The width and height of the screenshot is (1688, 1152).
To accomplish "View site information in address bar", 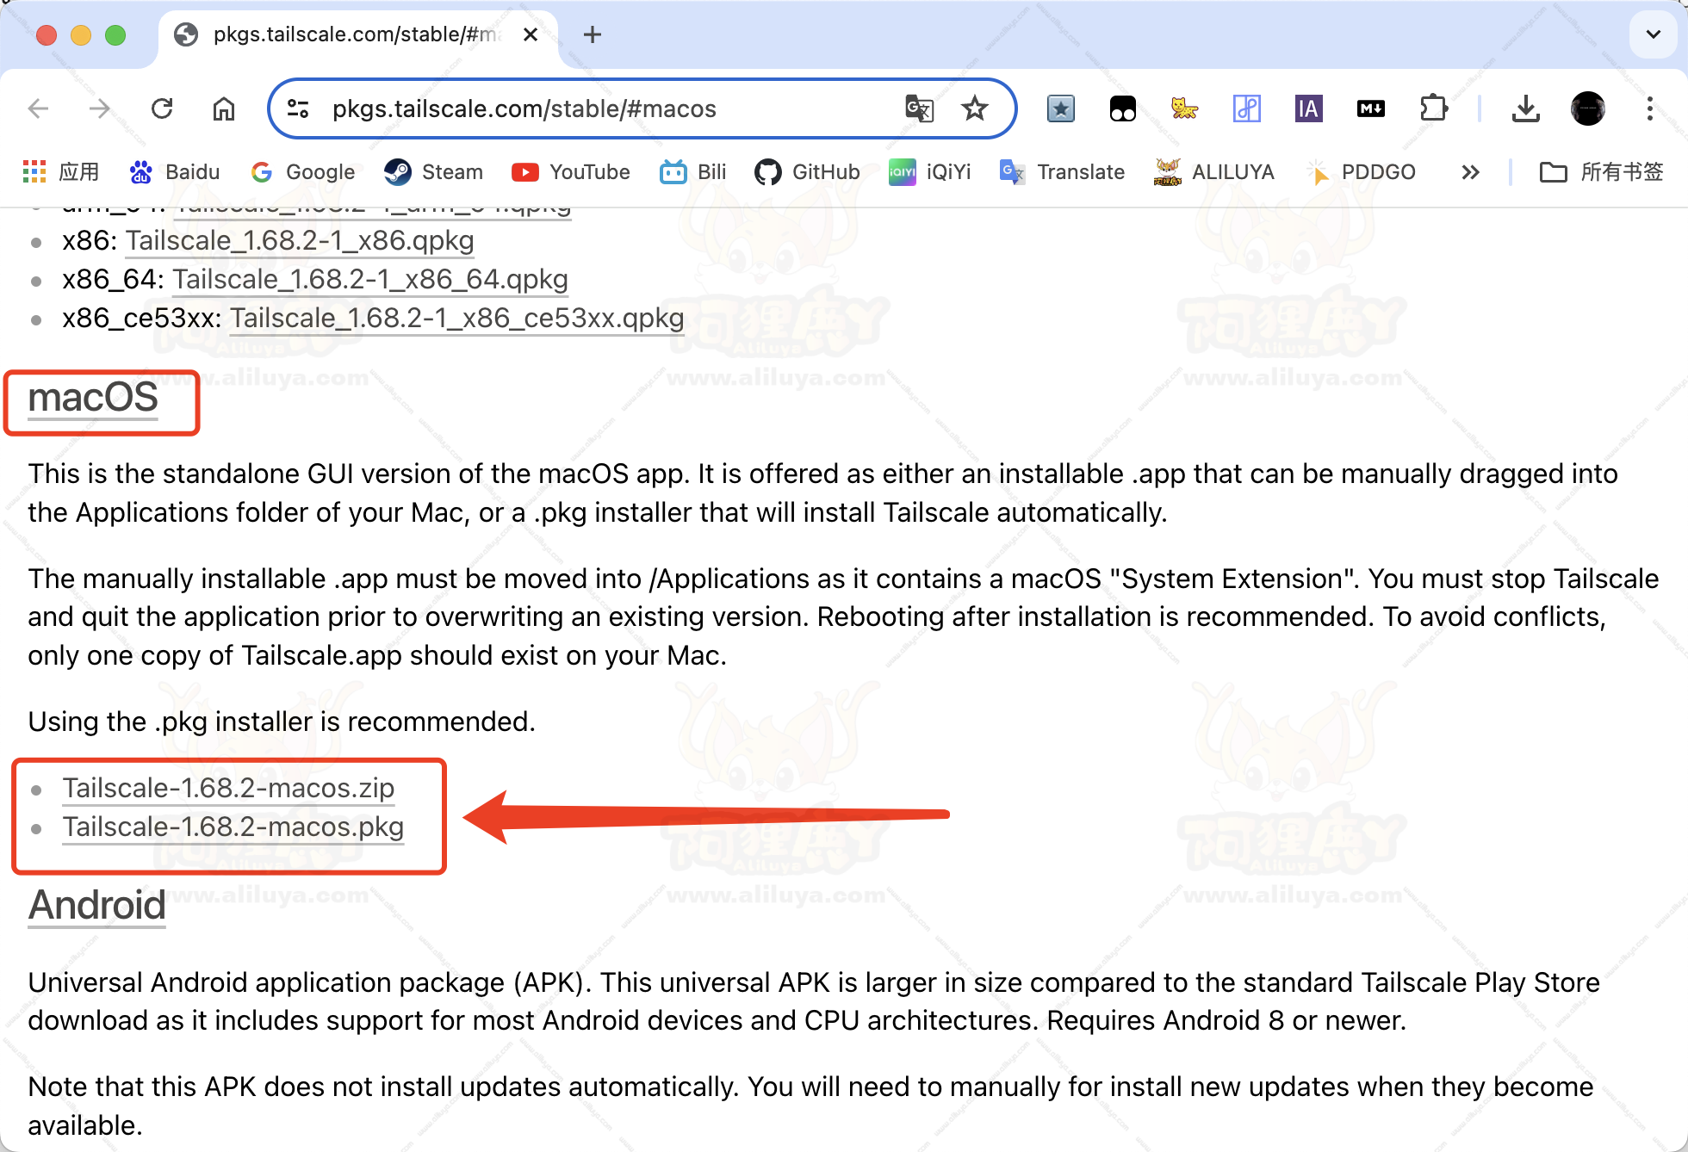I will pyautogui.click(x=298, y=108).
